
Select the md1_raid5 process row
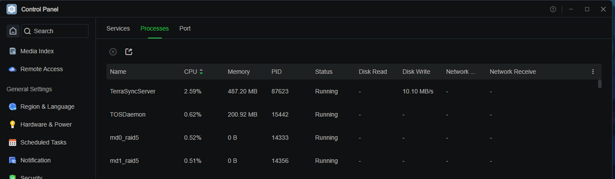pyautogui.click(x=354, y=161)
